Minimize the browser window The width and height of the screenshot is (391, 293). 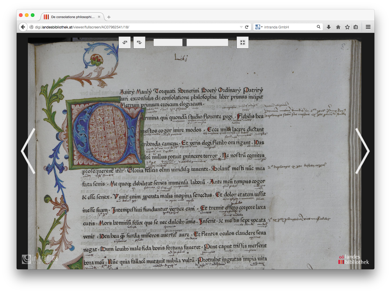[27, 15]
